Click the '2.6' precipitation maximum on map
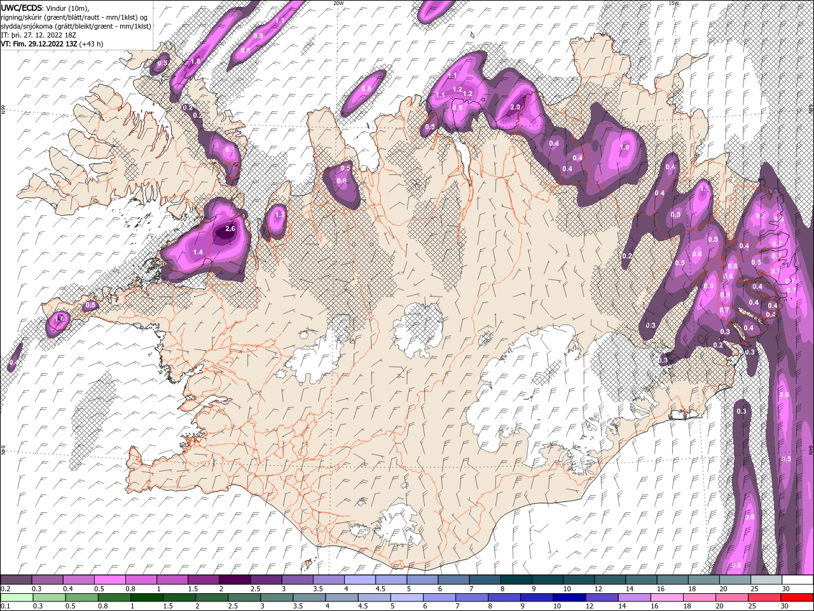Screen dimensions: 814x611 pos(230,228)
